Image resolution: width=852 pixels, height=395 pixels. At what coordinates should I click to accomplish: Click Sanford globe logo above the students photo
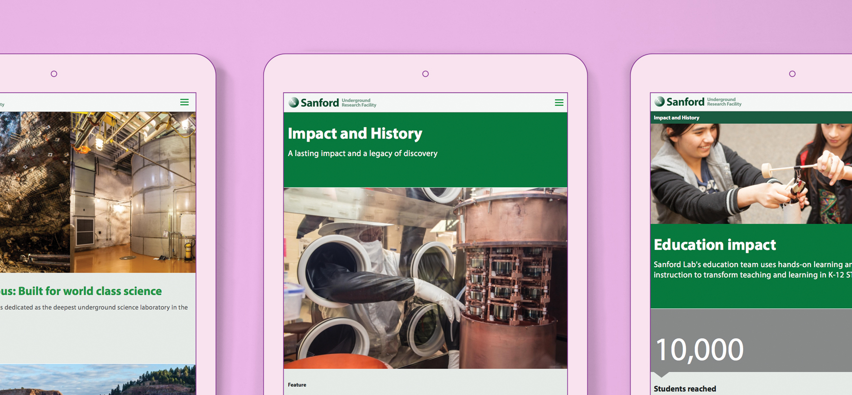click(x=660, y=102)
